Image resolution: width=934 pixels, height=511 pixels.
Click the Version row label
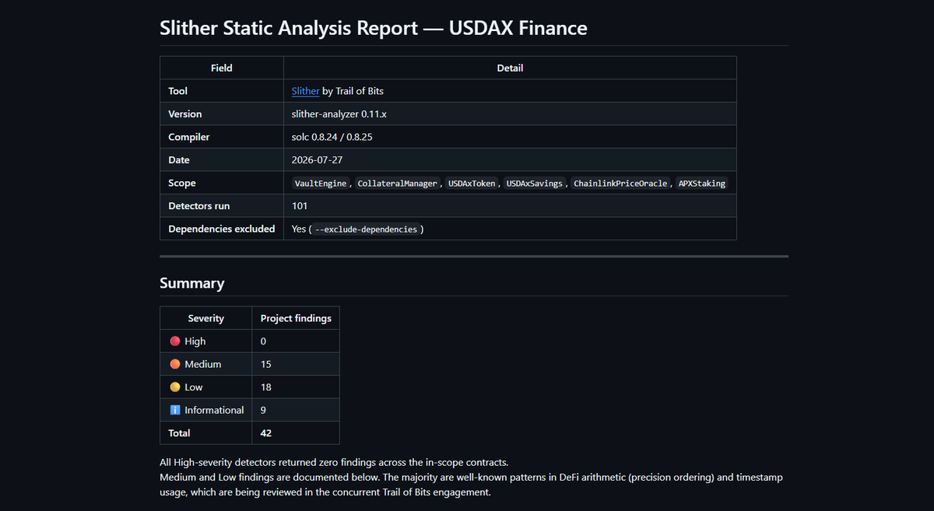point(185,114)
